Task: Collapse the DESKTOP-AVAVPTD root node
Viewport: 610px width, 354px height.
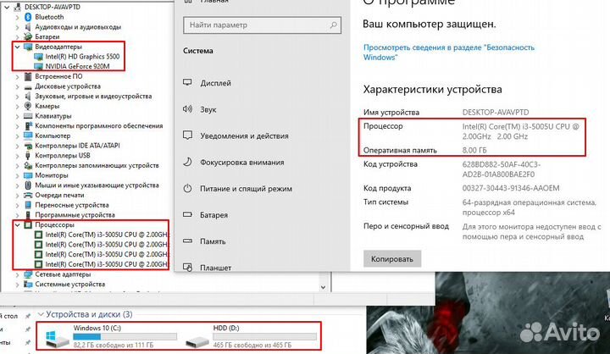Action: click(7, 7)
